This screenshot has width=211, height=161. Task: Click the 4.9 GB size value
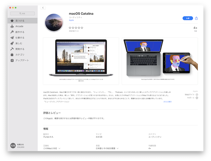(99, 137)
